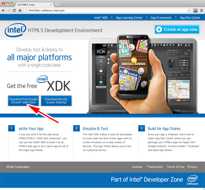Open the App Dev Center nav link

coord(190,18)
